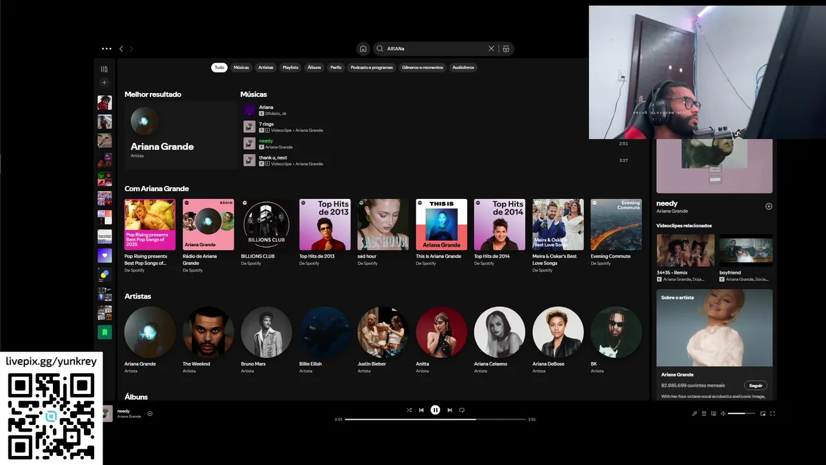Open Bruno Mars artist profile
The height and width of the screenshot is (465, 826).
[266, 340]
